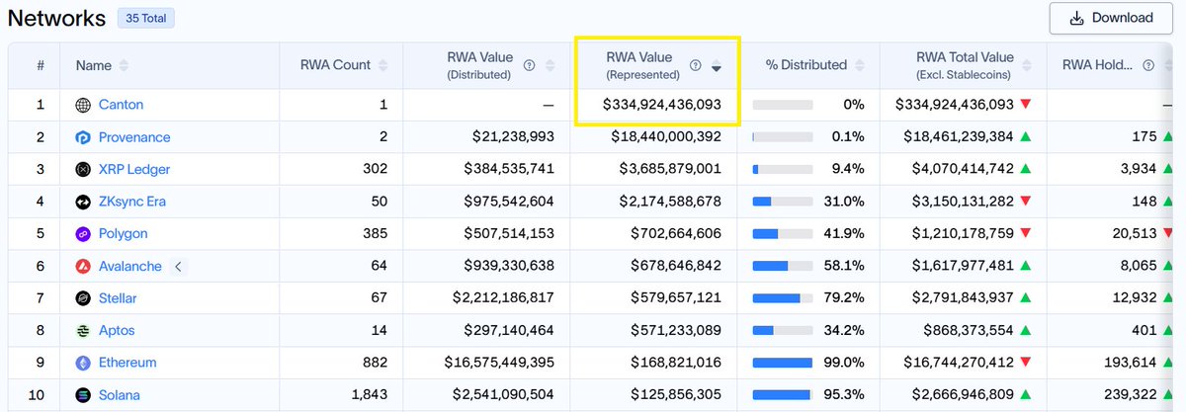Click the value $334,924,436,093 in Represented column

click(662, 105)
